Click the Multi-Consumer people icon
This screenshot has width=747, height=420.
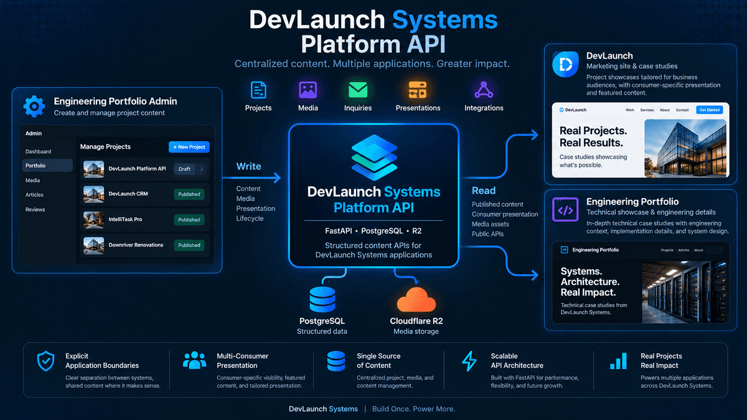[195, 360]
